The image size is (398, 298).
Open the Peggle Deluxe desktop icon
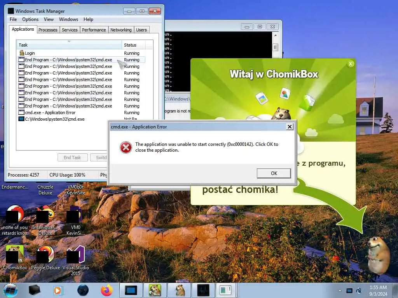click(x=45, y=258)
